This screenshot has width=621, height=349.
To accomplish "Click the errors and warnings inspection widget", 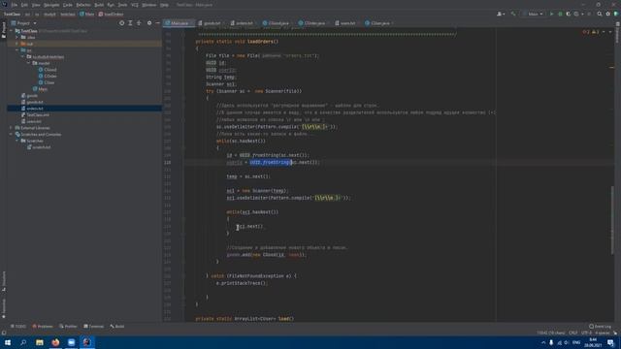I will point(592,32).
